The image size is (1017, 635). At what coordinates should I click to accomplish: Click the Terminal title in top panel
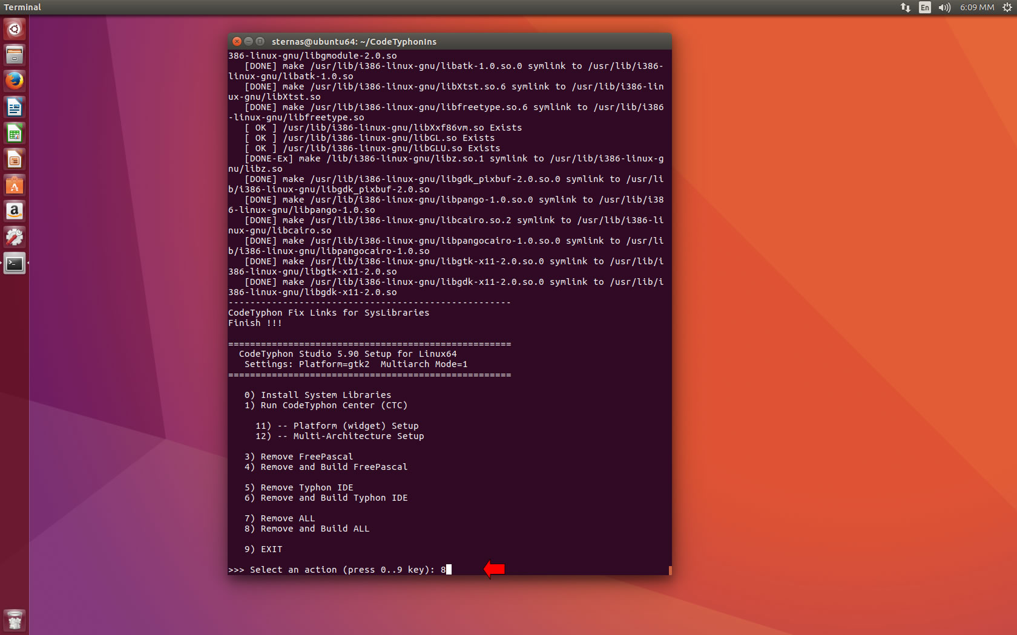[x=22, y=7]
